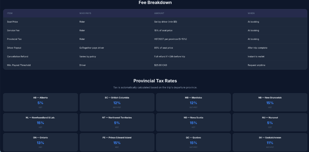Click the Cancellation Refund row
This screenshot has width=309, height=152.
point(155,56)
